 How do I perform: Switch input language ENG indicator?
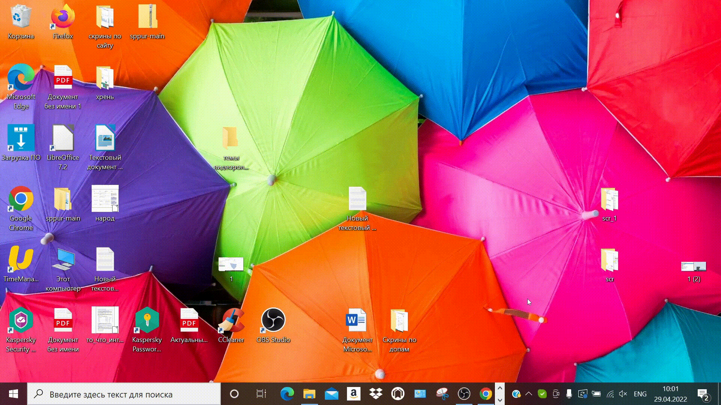coord(640,394)
